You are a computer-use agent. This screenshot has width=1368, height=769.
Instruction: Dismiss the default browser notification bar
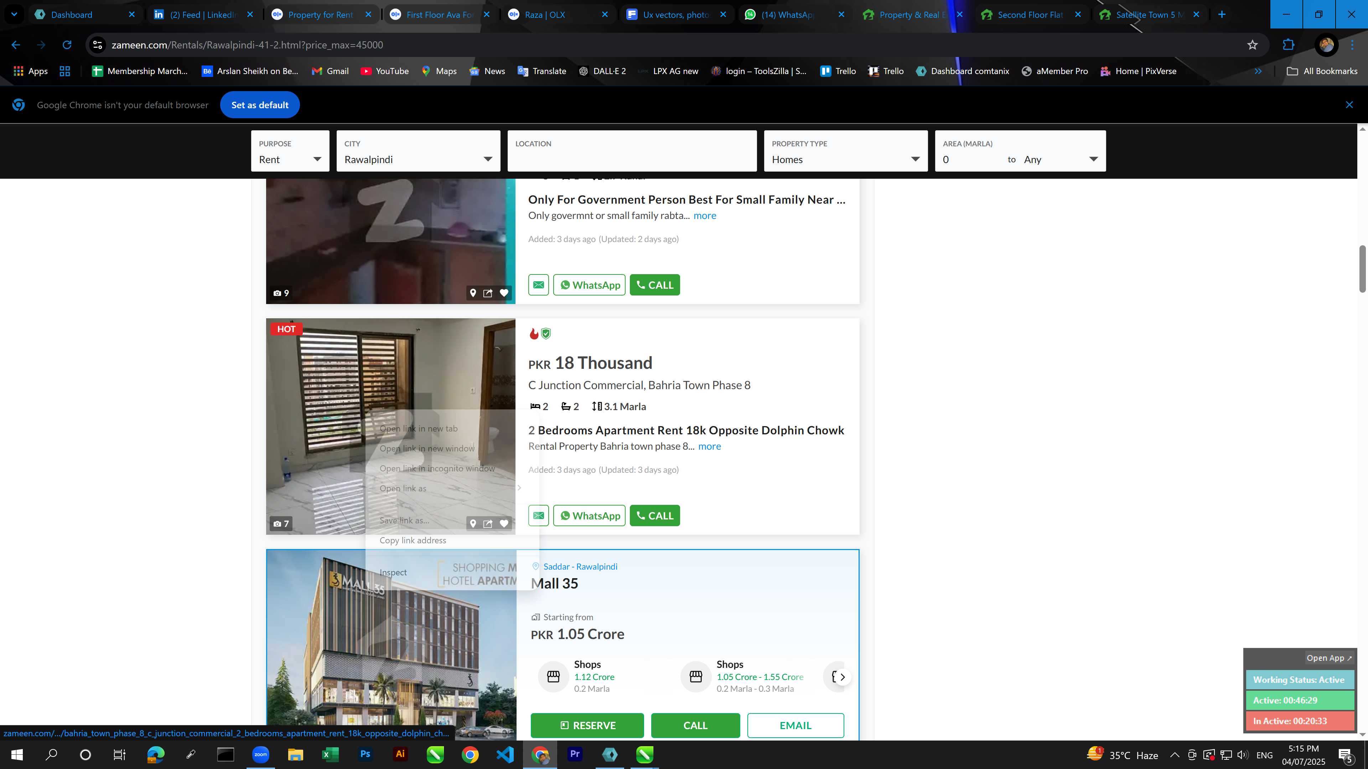(1349, 105)
